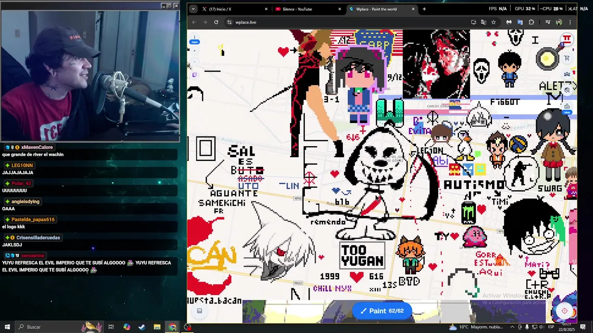This screenshot has width=593, height=333.
Task: Click the Malwarebytes extension icon
Action: (509, 22)
